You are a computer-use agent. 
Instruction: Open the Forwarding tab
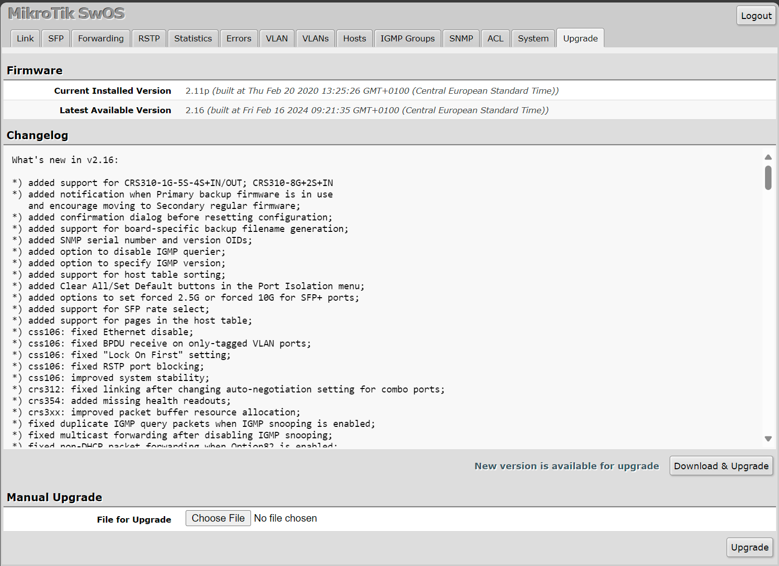(x=101, y=38)
